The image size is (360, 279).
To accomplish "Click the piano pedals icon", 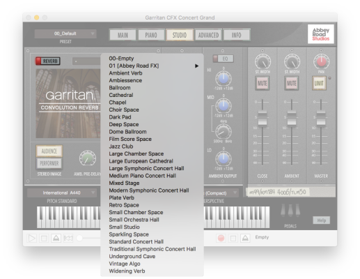I will coord(290,211).
